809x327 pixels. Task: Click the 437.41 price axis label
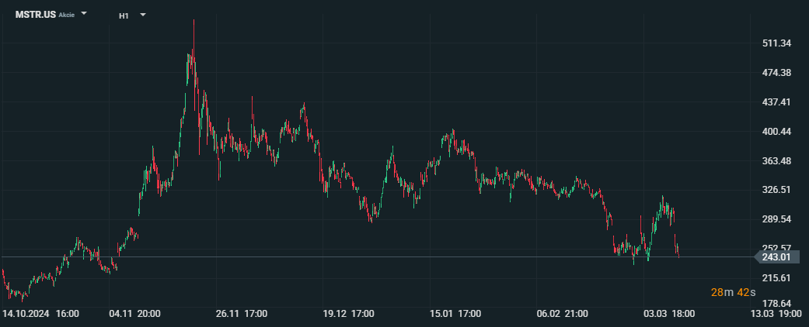tap(776, 102)
